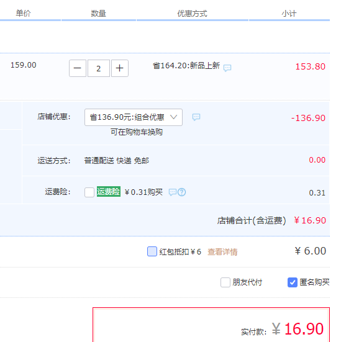Click the 单价 column header
Screen dimensions: 341x342
(23, 13)
